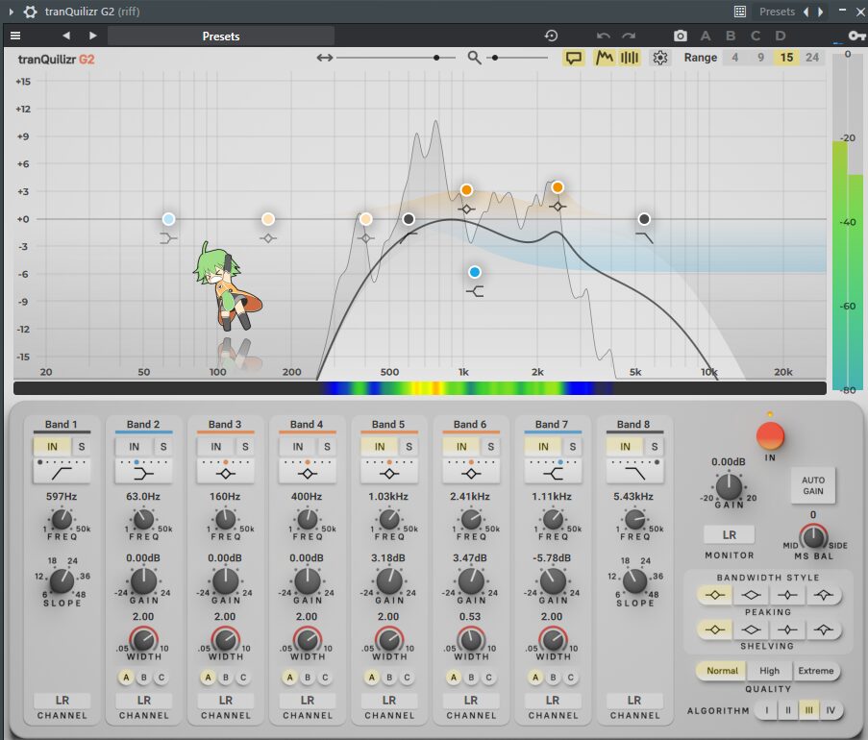Select Algorithm IV
Image resolution: width=868 pixels, height=740 pixels.
[x=831, y=710]
